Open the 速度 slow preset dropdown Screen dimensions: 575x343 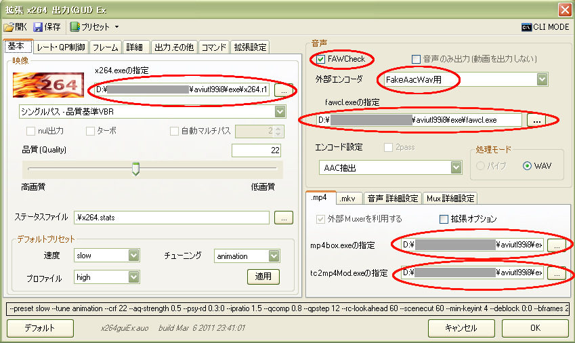pos(133,256)
